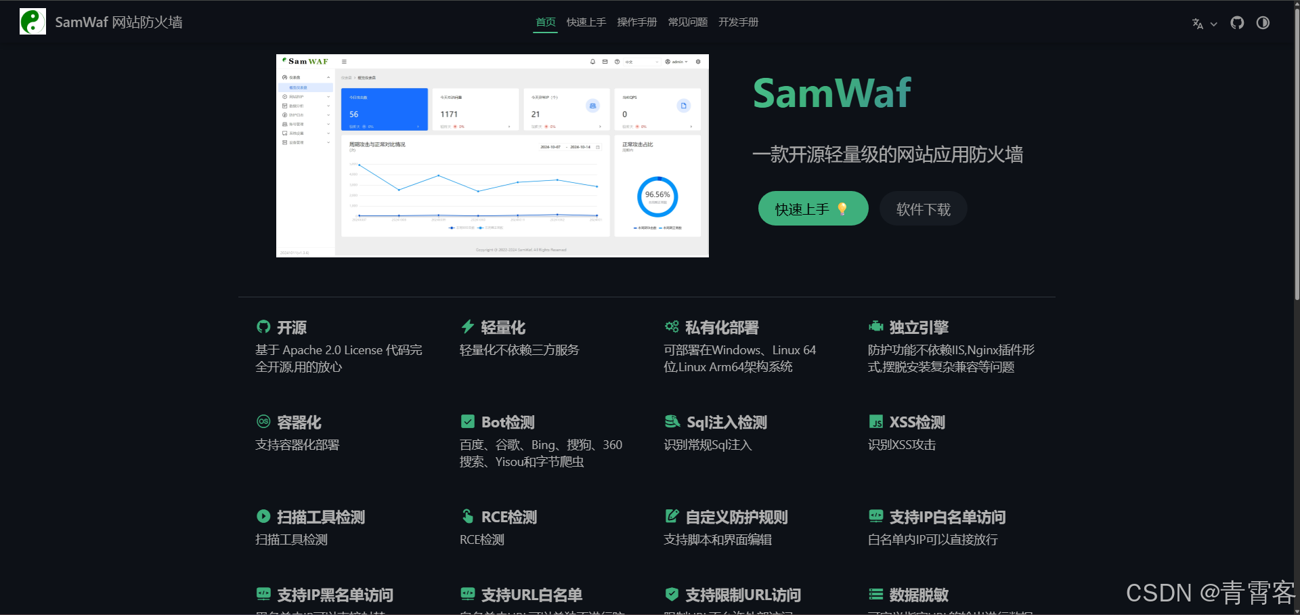Click the IIS,Nginx plugin description text

click(951, 358)
